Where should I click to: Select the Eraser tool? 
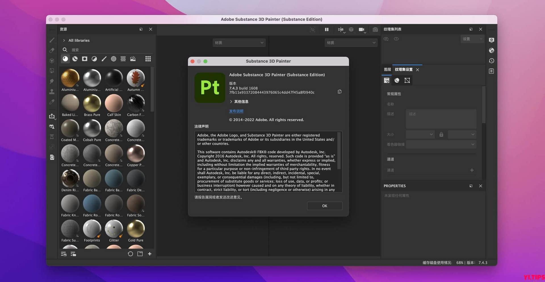tap(52, 50)
